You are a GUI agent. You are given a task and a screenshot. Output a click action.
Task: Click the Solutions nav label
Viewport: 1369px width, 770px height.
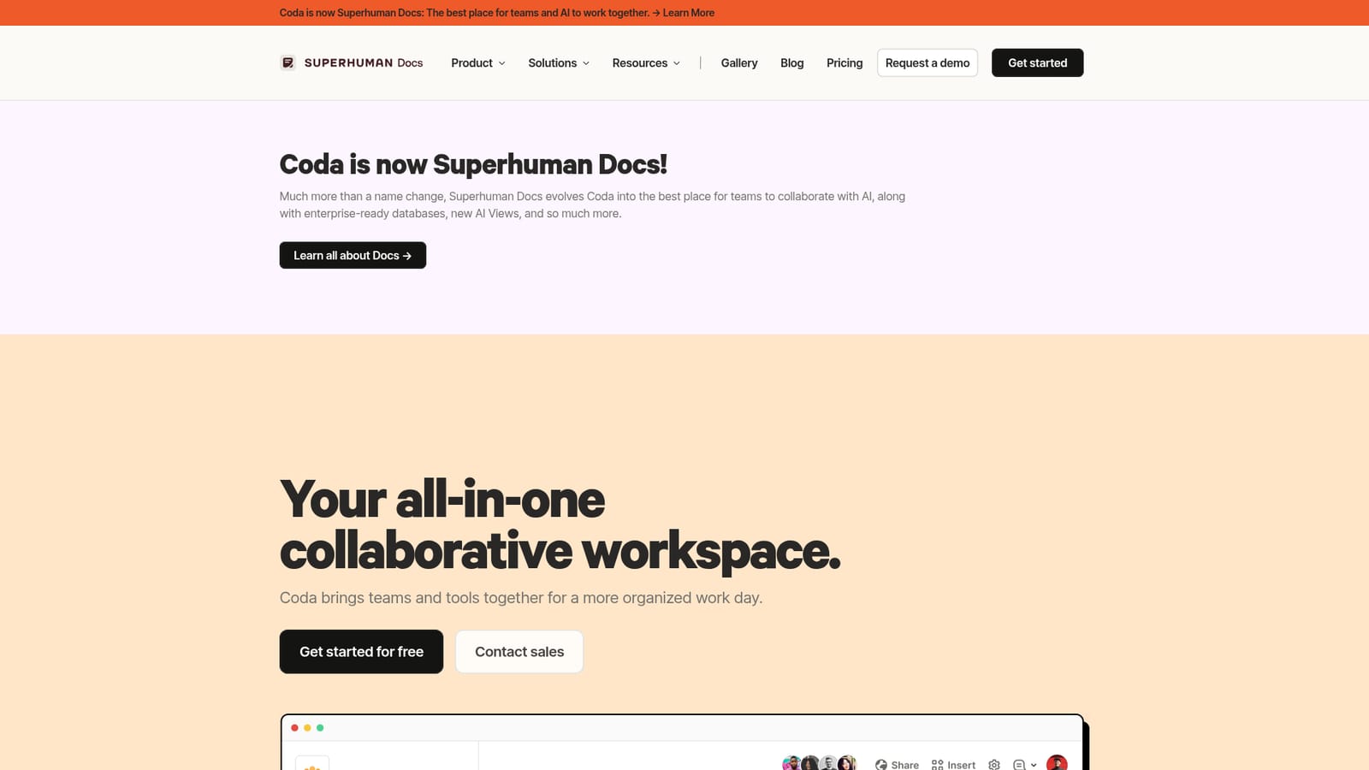click(x=552, y=62)
